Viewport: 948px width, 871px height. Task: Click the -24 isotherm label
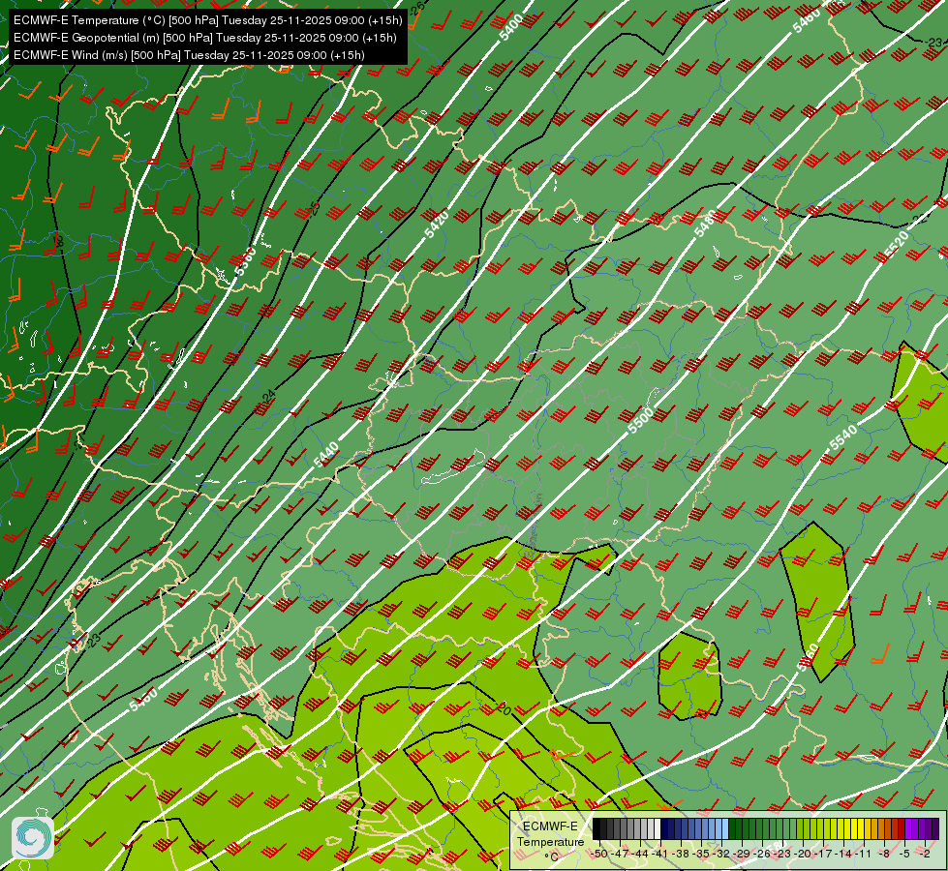[268, 397]
